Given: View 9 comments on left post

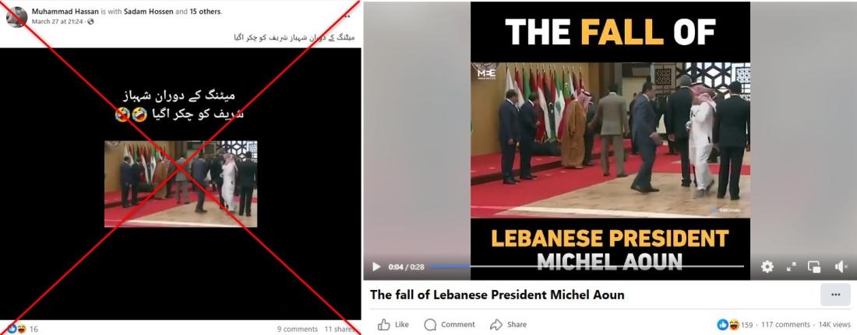Looking at the screenshot, I should point(298,329).
